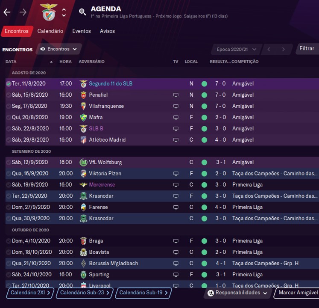Click the Sporting club badge

tap(83, 275)
